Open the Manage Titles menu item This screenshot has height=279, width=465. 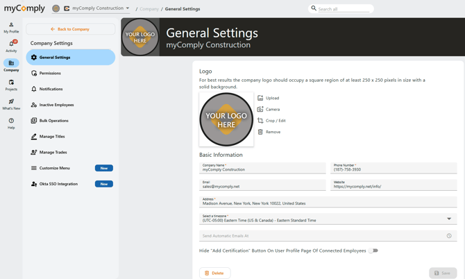click(x=71, y=137)
